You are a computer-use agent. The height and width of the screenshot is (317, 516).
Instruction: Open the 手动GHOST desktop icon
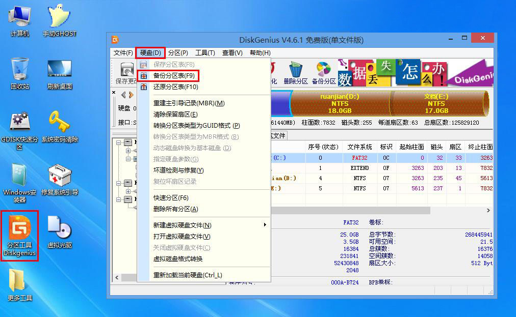point(60,21)
